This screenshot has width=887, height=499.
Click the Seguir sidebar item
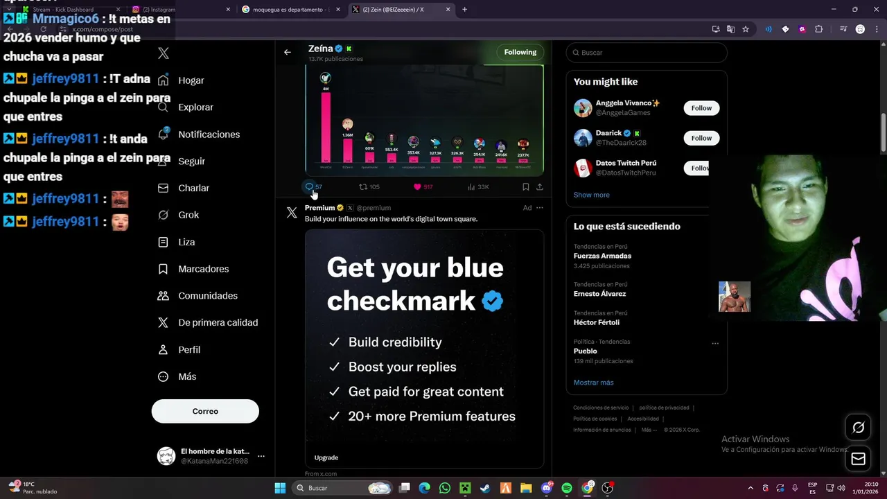tap(191, 161)
